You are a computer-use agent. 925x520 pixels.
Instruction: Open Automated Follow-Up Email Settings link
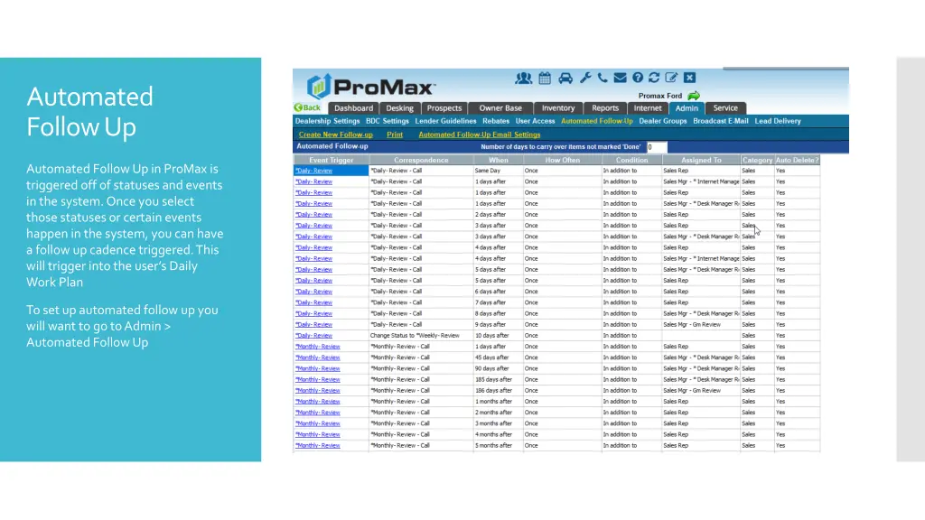479,135
